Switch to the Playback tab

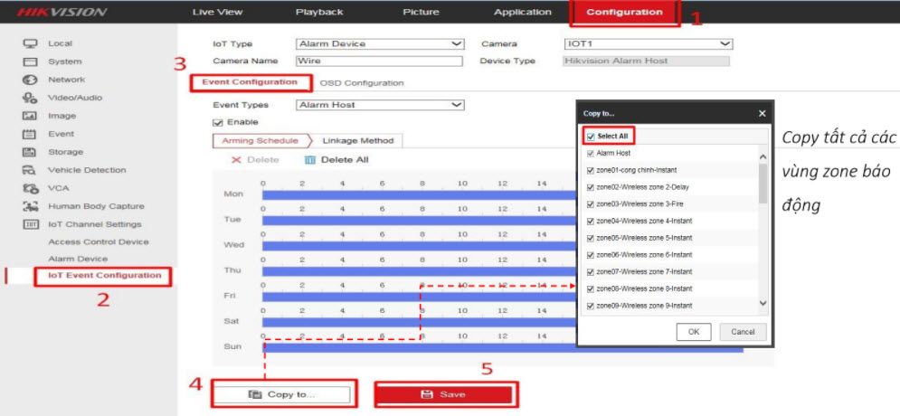click(x=319, y=12)
